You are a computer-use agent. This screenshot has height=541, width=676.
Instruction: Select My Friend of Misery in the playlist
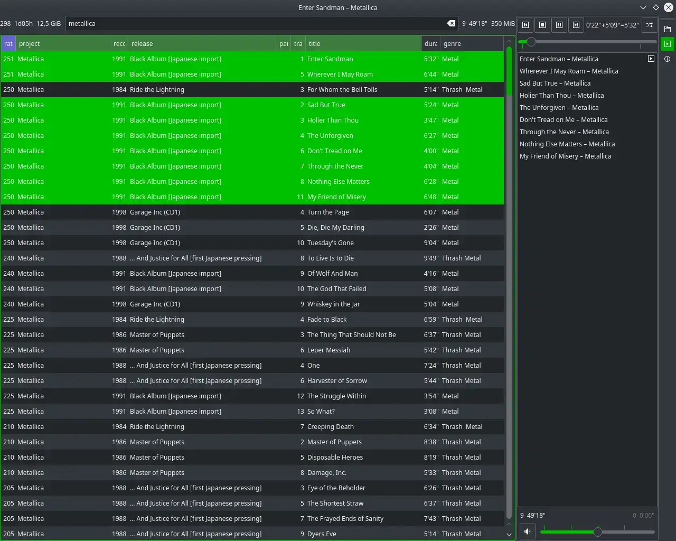coord(587,156)
